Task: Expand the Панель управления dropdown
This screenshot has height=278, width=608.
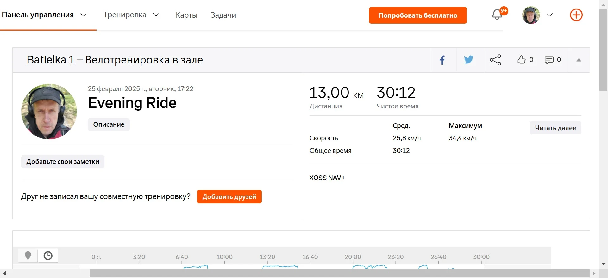Action: point(84,15)
